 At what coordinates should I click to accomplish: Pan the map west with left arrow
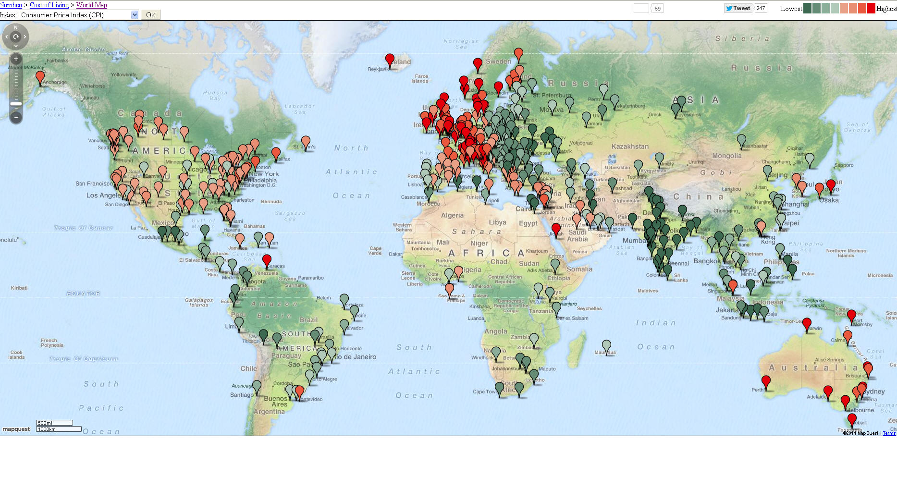(6, 37)
